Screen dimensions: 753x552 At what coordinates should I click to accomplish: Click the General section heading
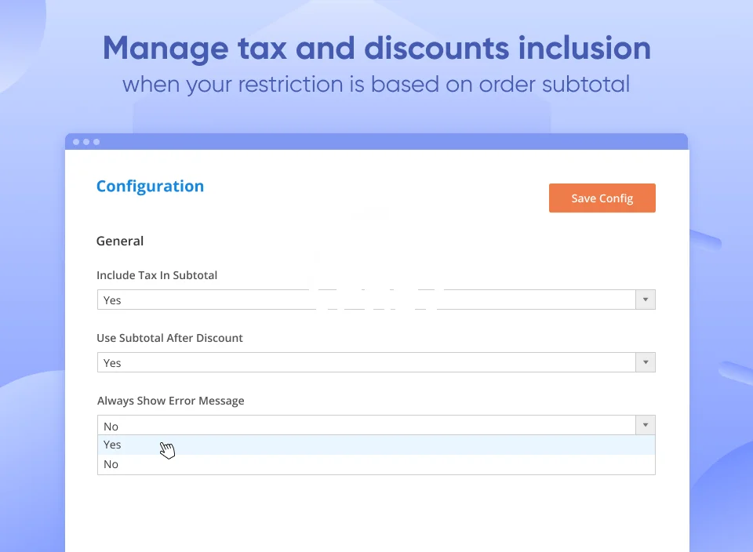click(120, 241)
